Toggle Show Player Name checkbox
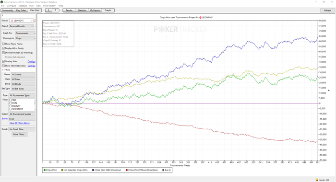Viewport: 336px width, 182px height. (3, 44)
